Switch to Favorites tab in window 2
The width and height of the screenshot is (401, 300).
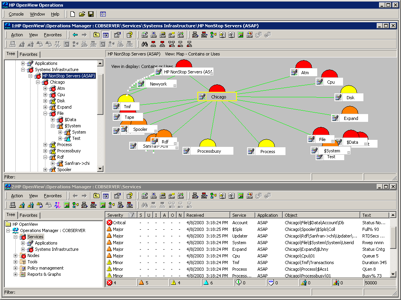tap(28, 215)
